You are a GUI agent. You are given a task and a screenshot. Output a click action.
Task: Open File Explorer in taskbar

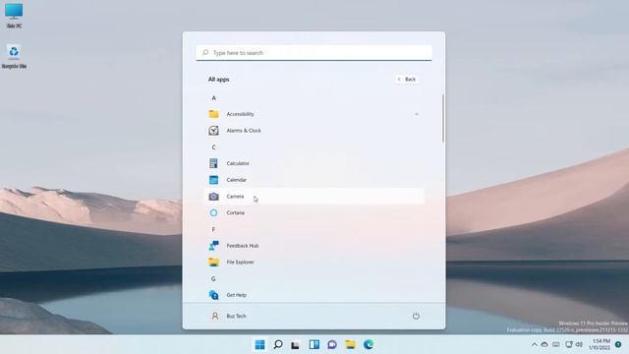click(x=351, y=344)
